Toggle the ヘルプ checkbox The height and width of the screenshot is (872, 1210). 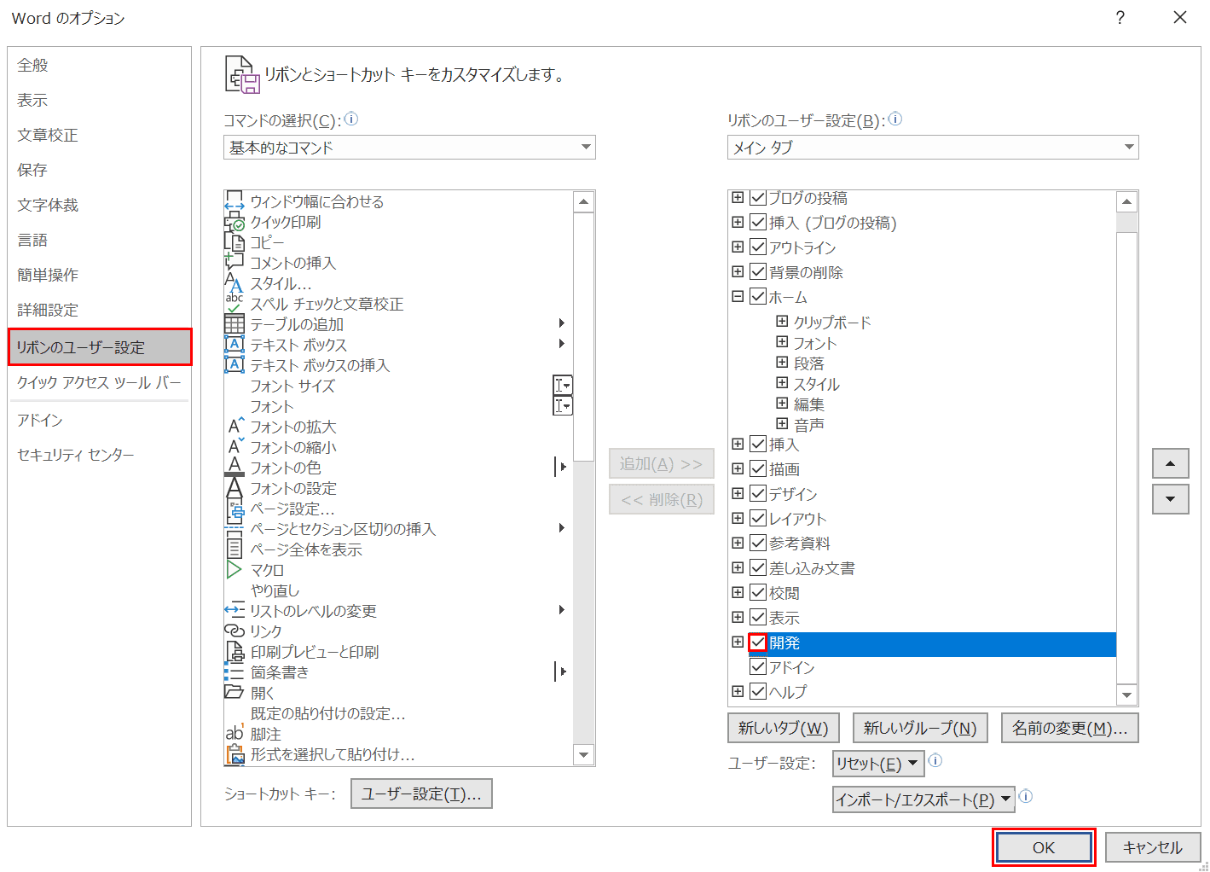click(757, 692)
